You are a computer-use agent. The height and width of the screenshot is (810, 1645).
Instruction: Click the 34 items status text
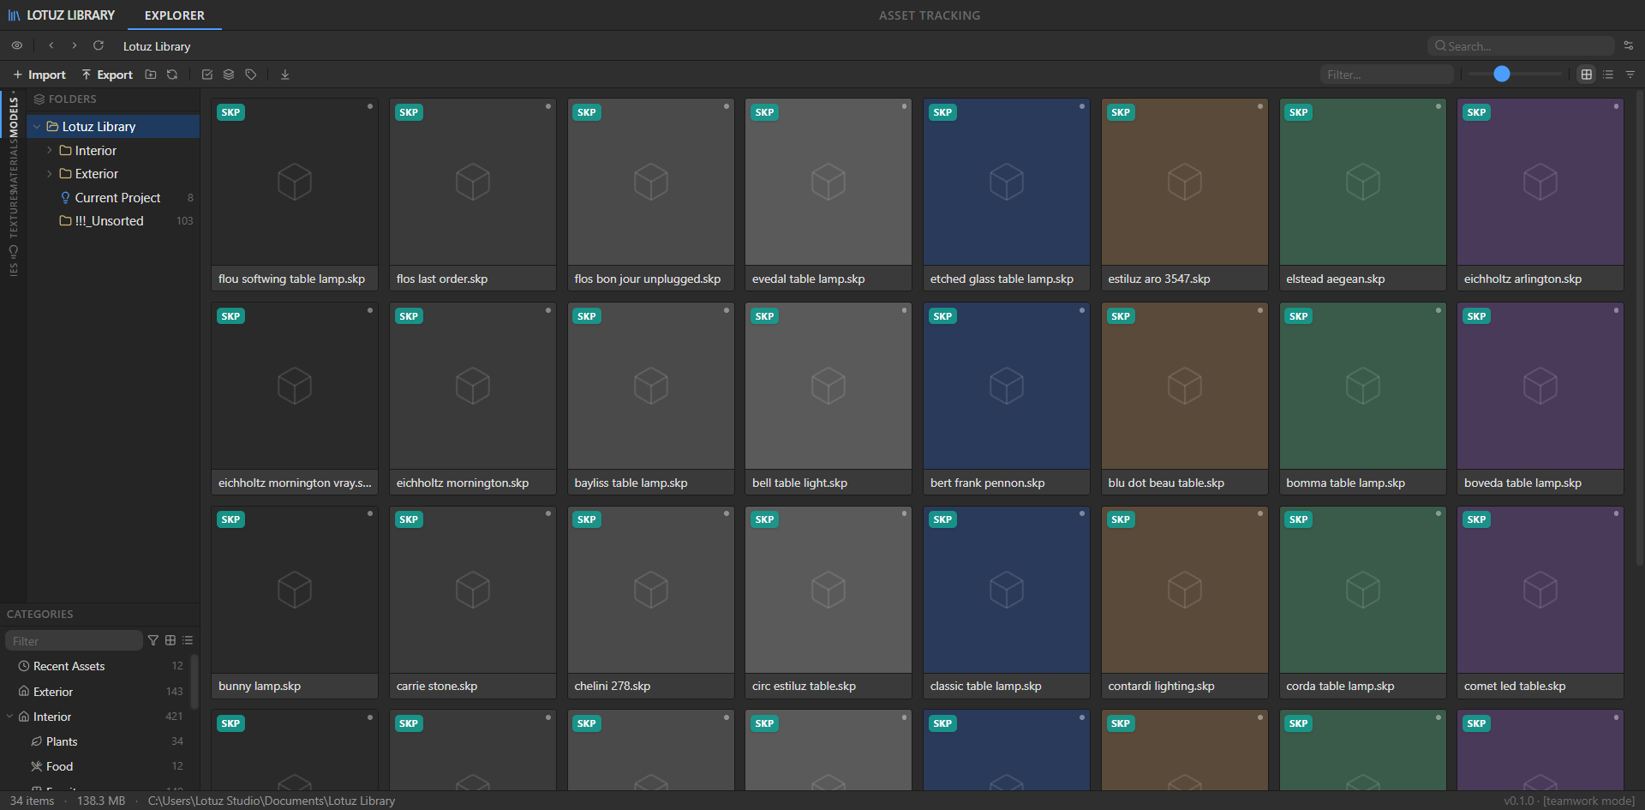pos(32,801)
